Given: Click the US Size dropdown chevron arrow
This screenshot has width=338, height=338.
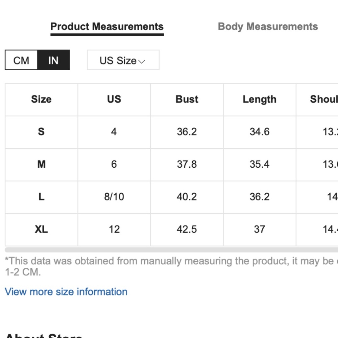Looking at the screenshot, I should point(142,62).
